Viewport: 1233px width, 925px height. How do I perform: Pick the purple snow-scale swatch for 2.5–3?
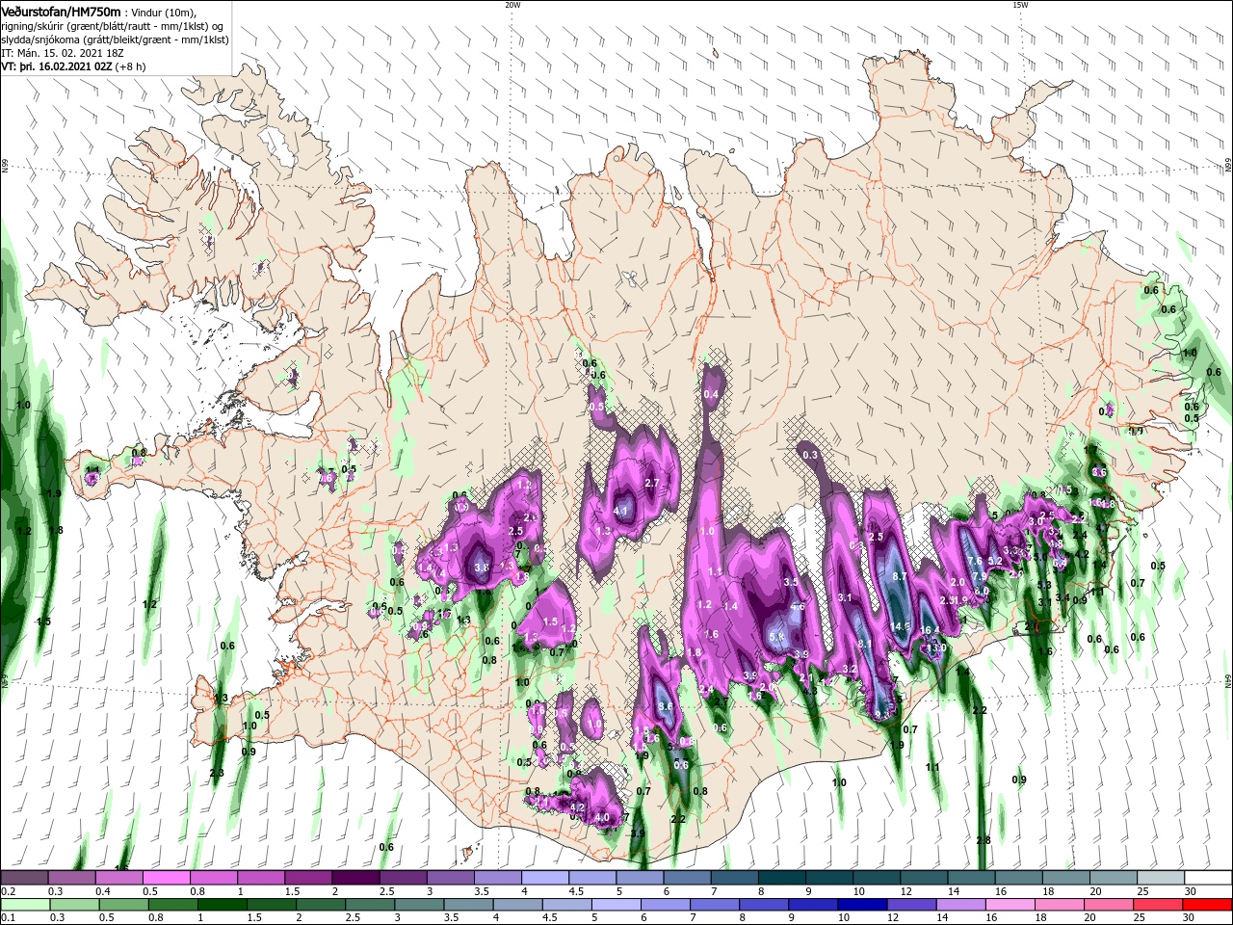(x=403, y=878)
